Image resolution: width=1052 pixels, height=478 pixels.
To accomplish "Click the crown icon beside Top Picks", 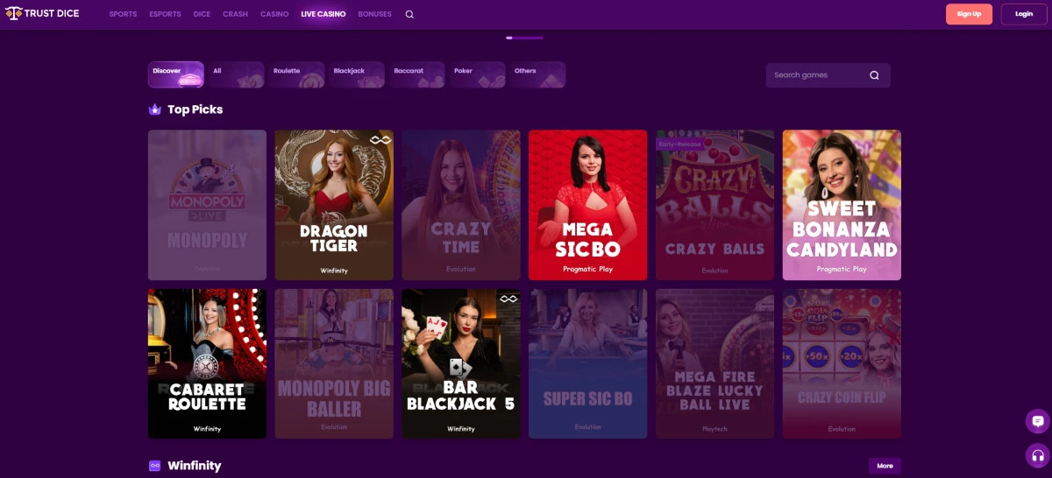I will point(155,109).
